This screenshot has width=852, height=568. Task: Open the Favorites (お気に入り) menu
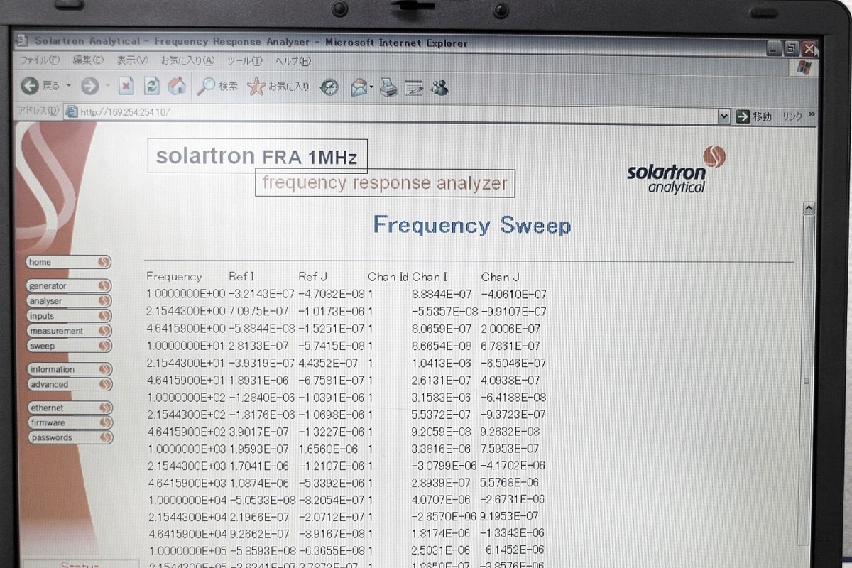tap(187, 60)
